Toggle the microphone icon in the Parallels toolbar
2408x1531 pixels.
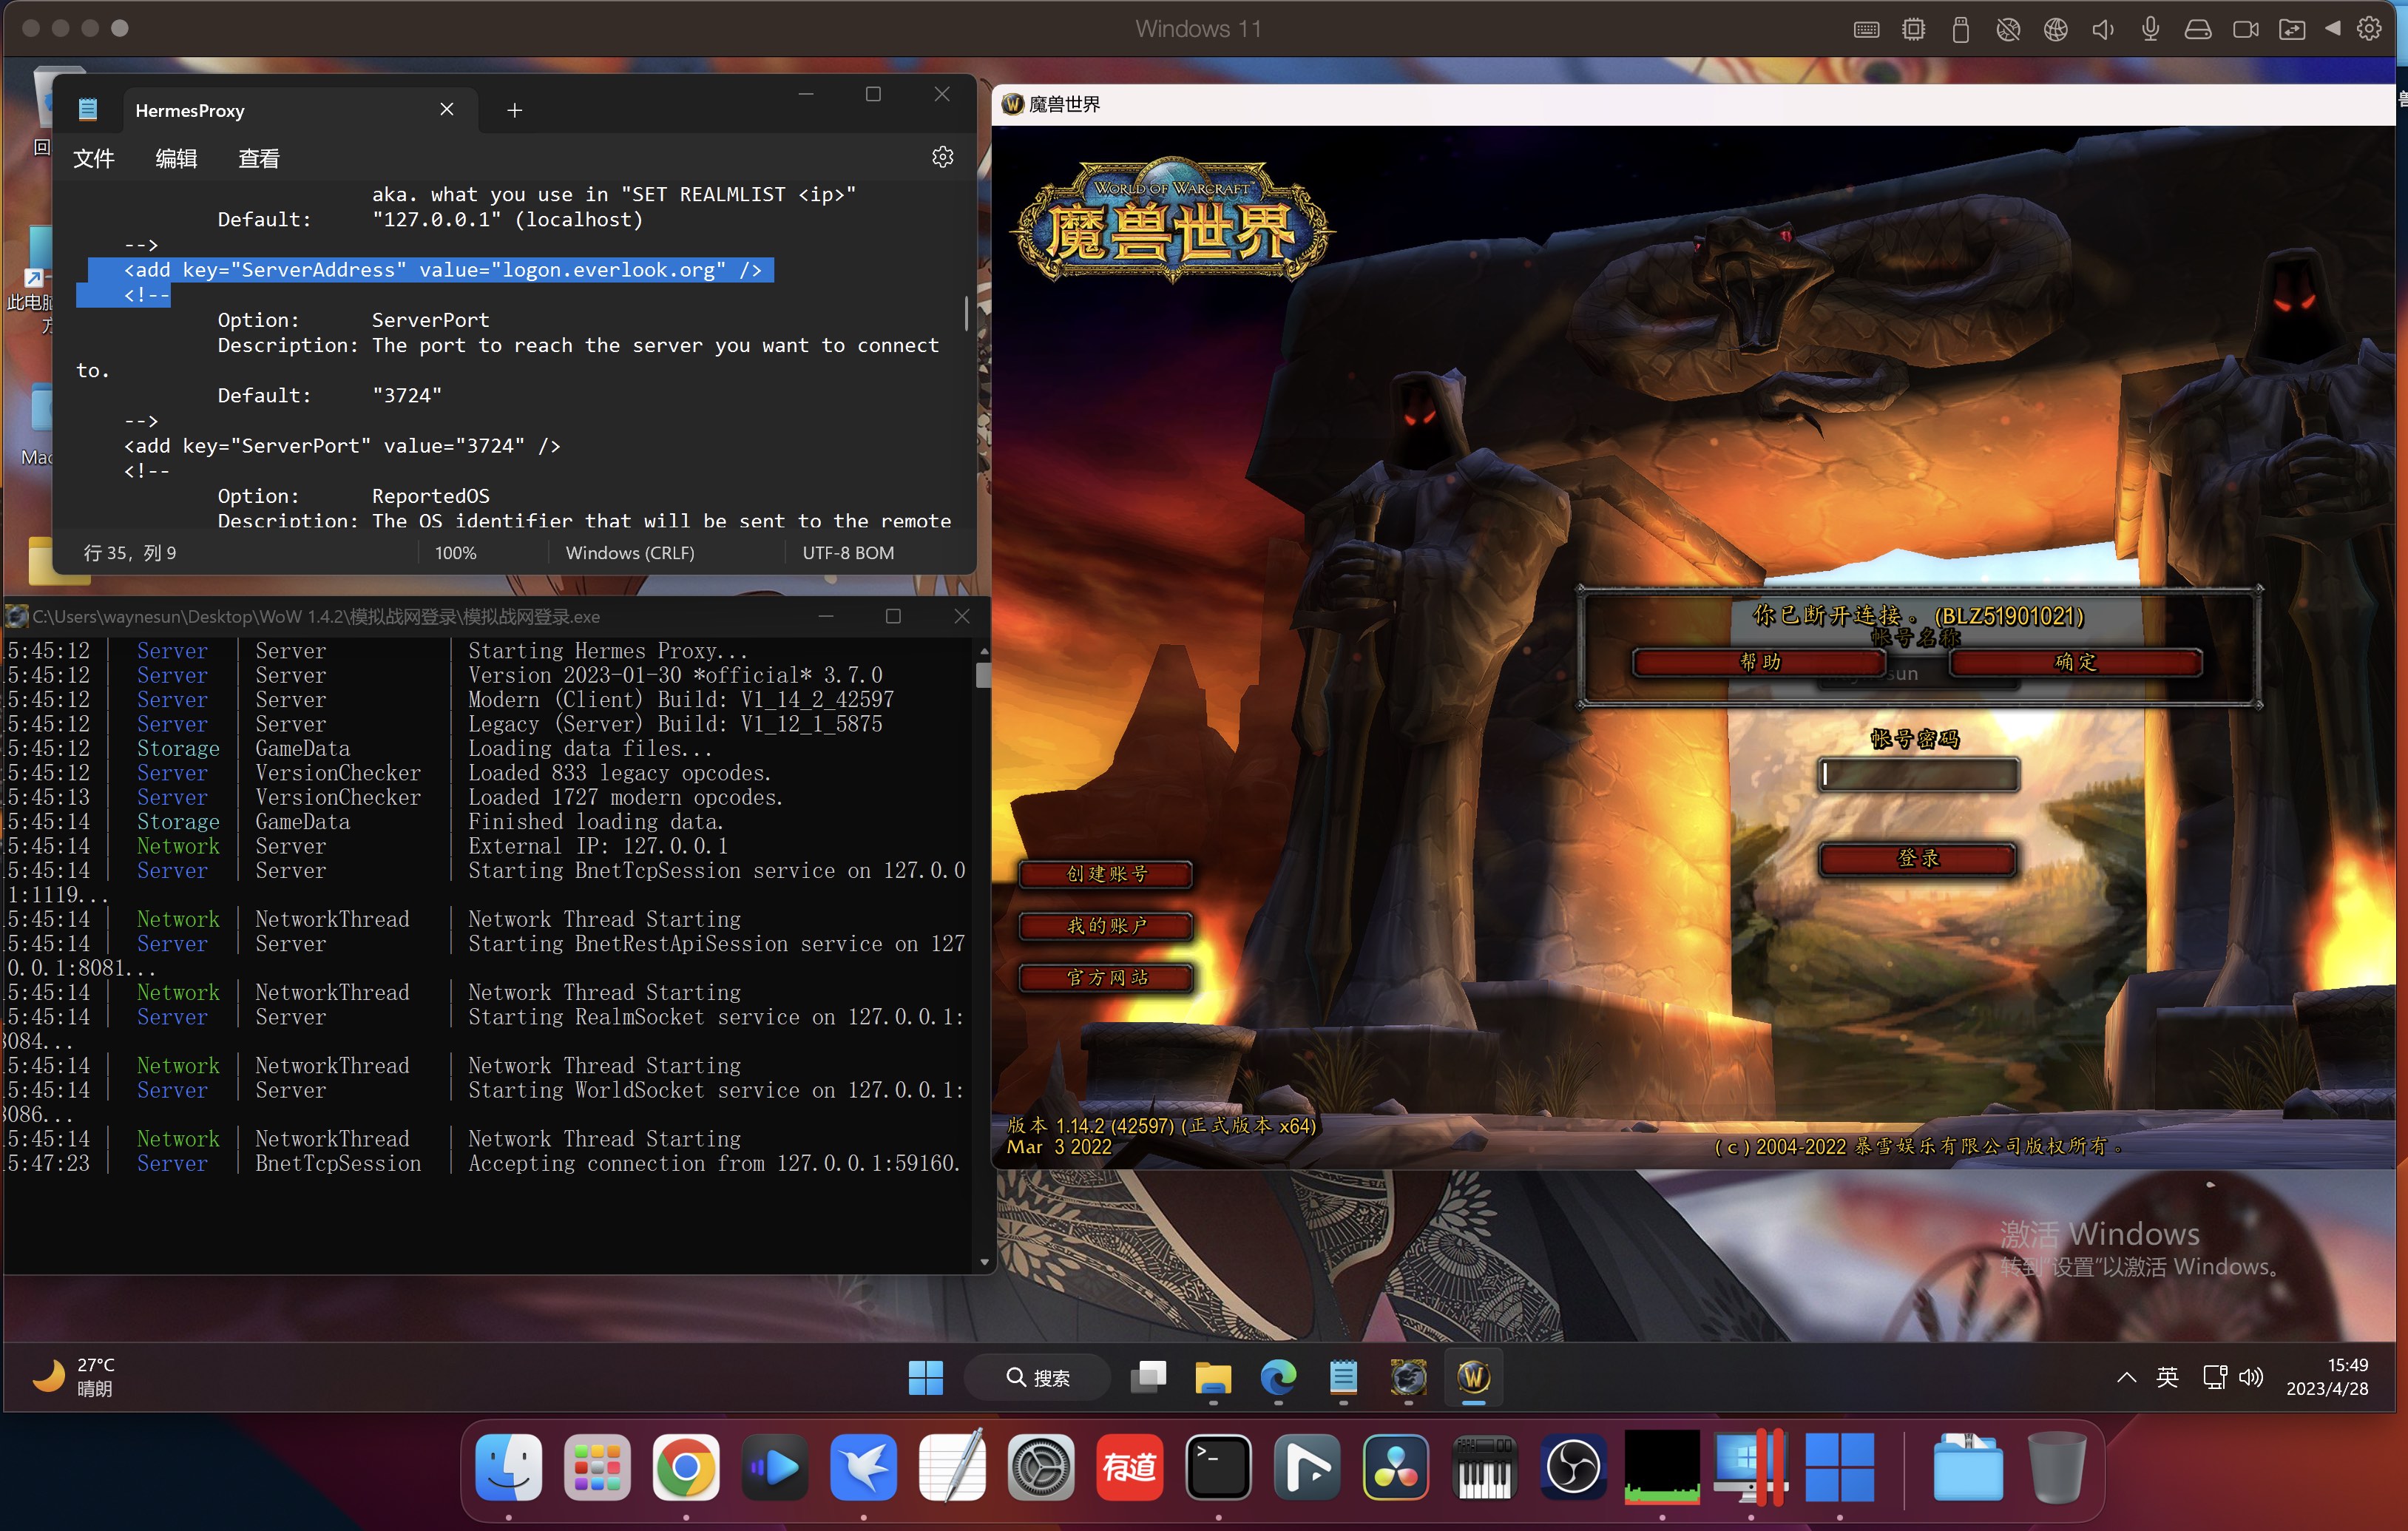[2150, 29]
